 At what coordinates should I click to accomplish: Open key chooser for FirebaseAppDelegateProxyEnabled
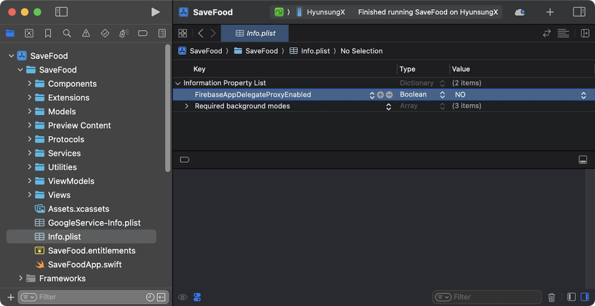[x=372, y=95]
